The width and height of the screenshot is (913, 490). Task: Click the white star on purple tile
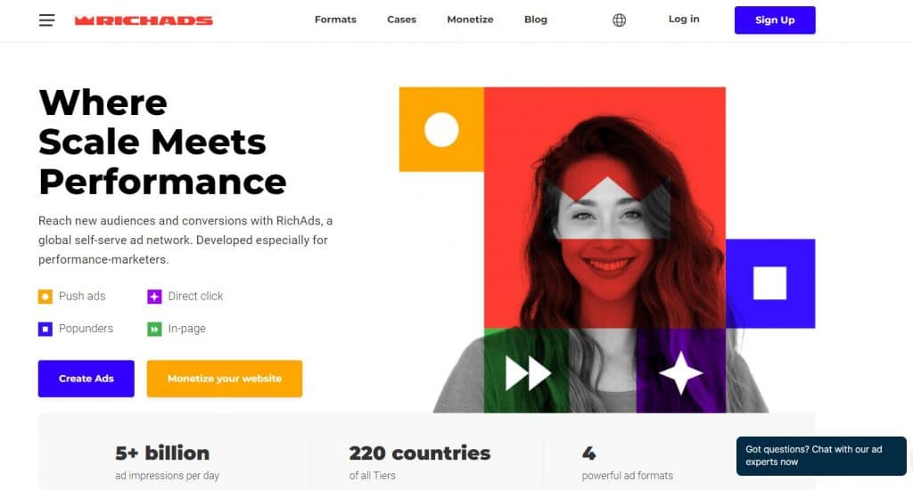(x=680, y=373)
